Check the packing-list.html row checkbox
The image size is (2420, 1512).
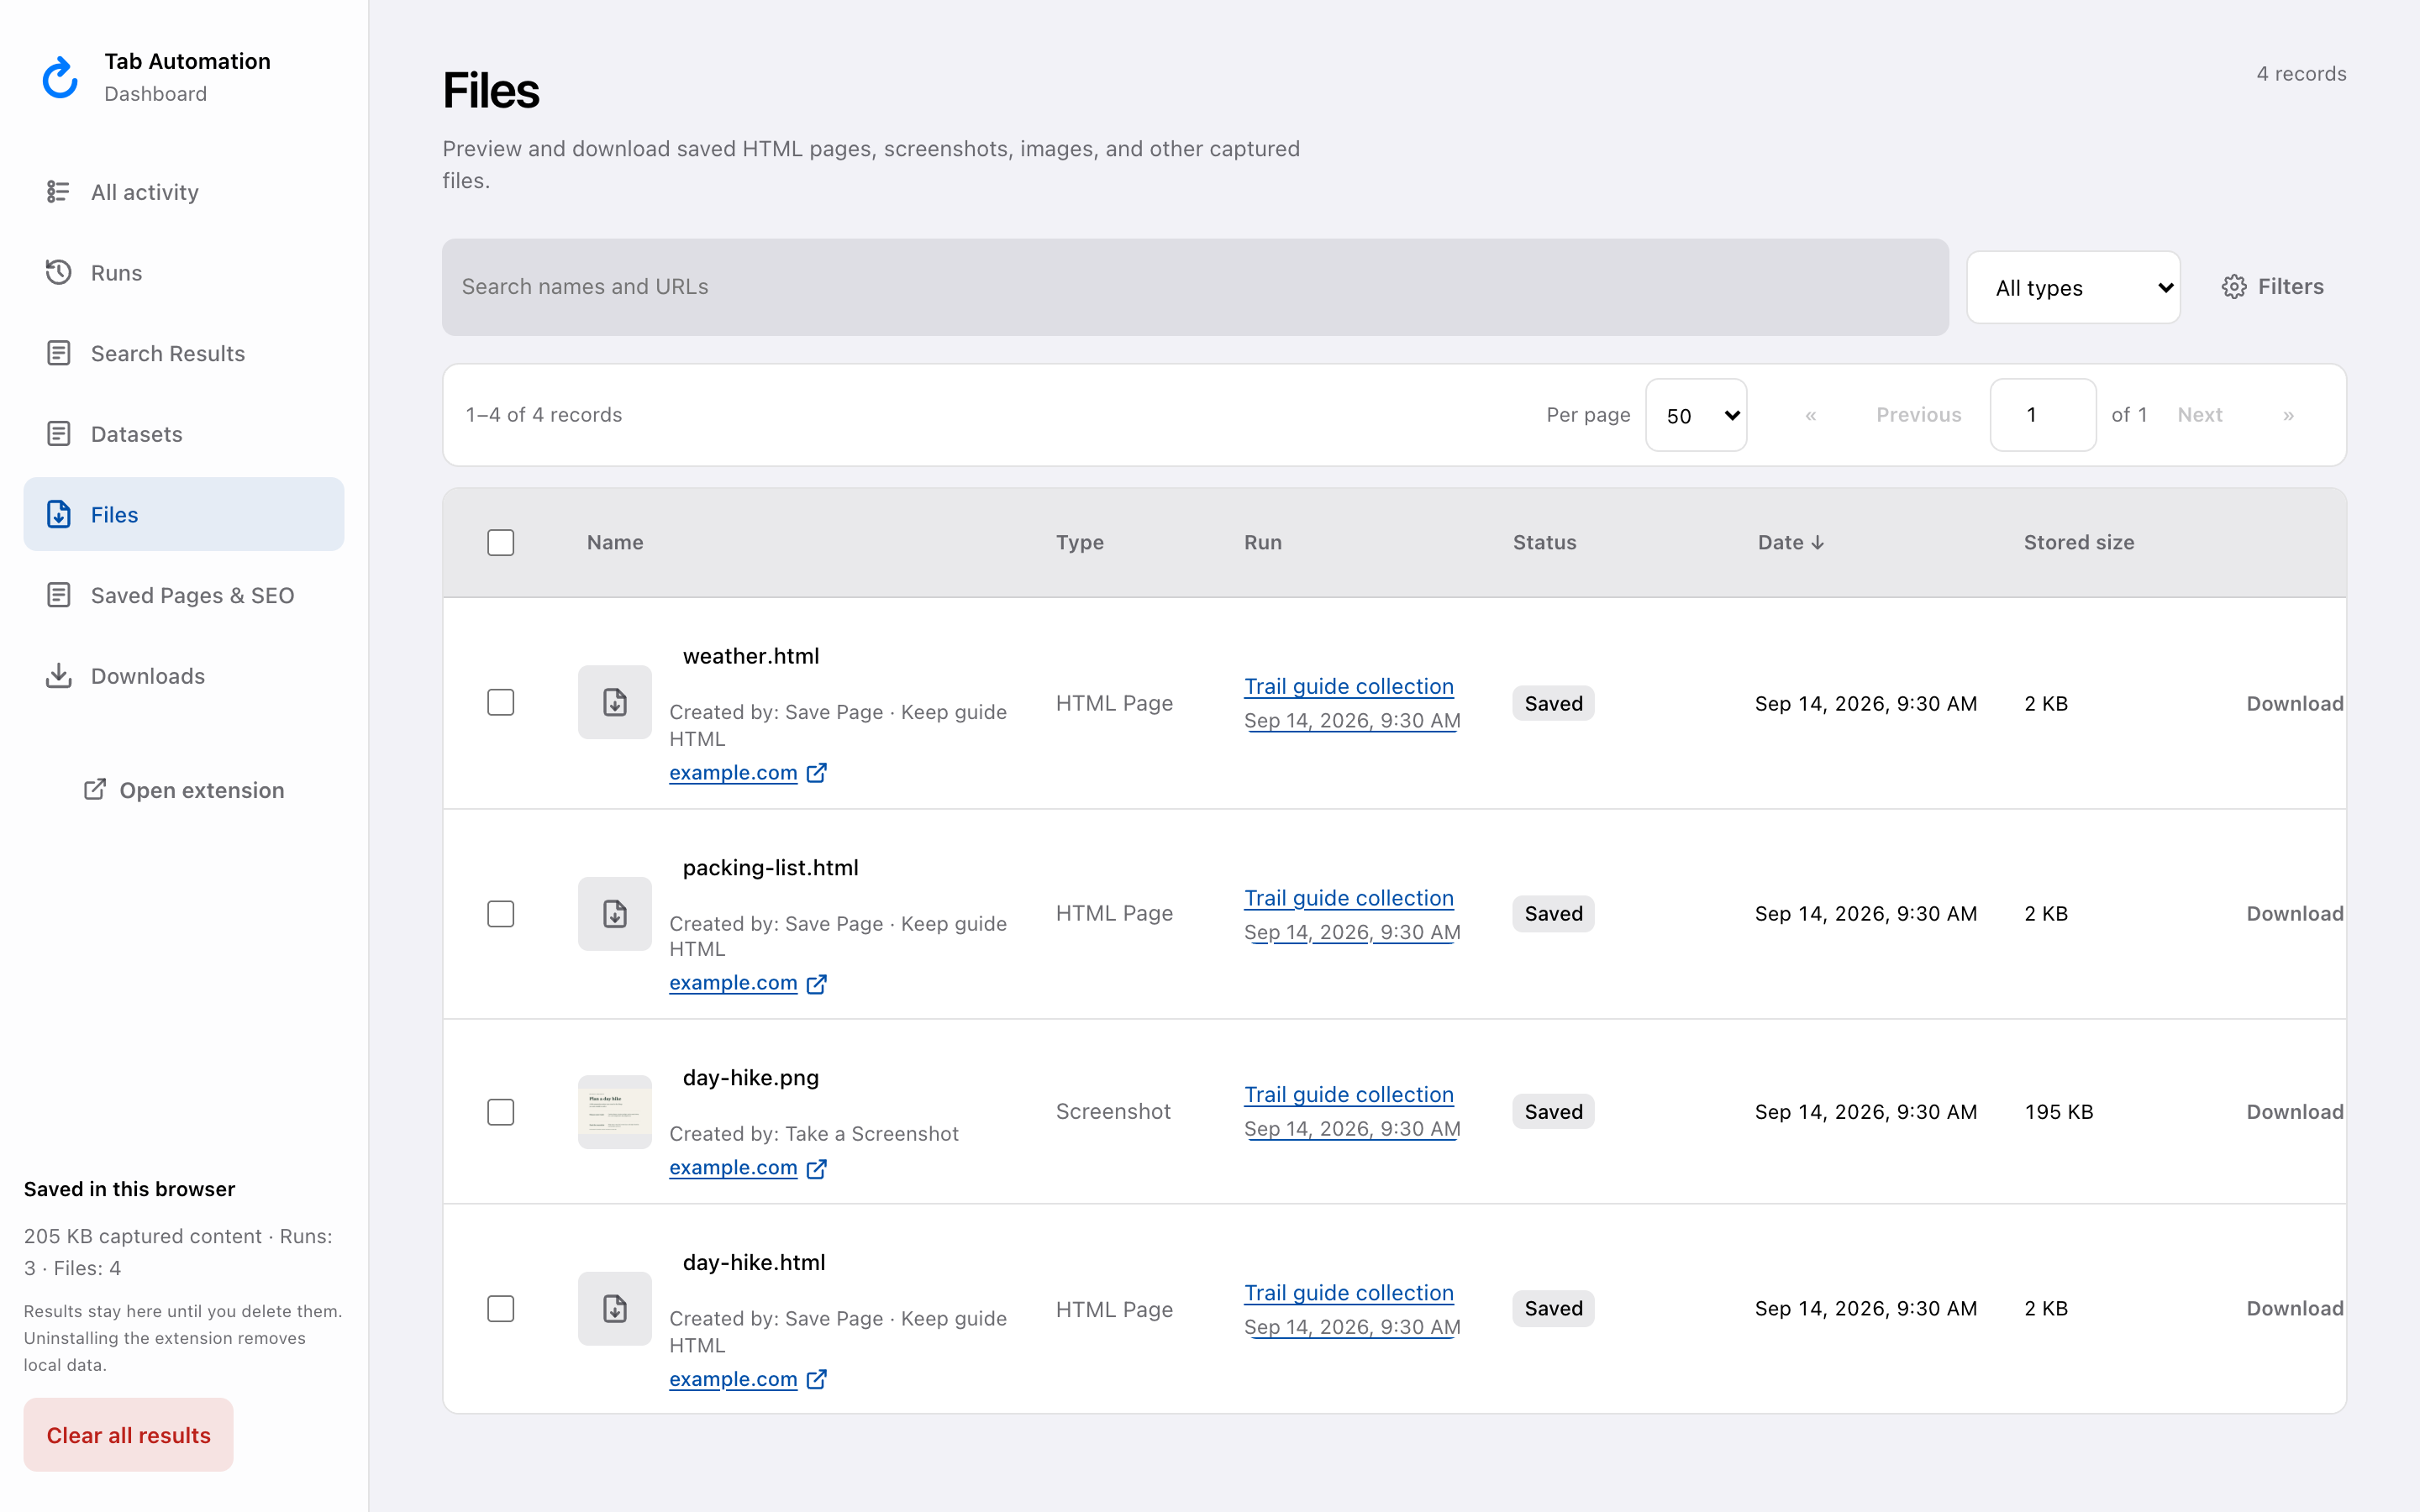click(501, 914)
